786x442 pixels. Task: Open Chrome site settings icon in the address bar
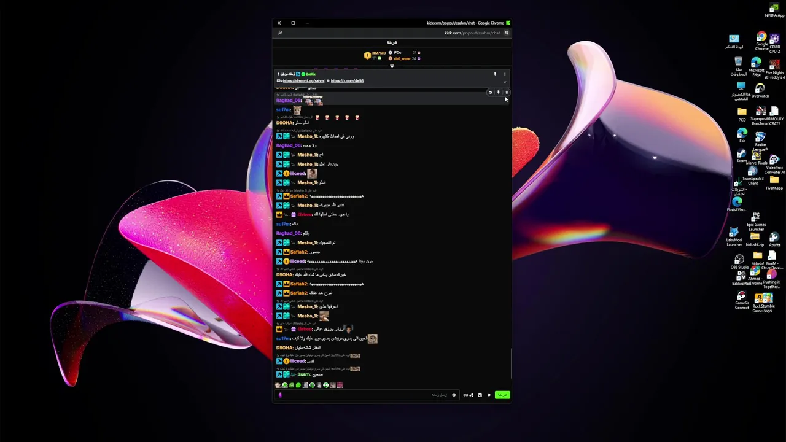point(507,33)
